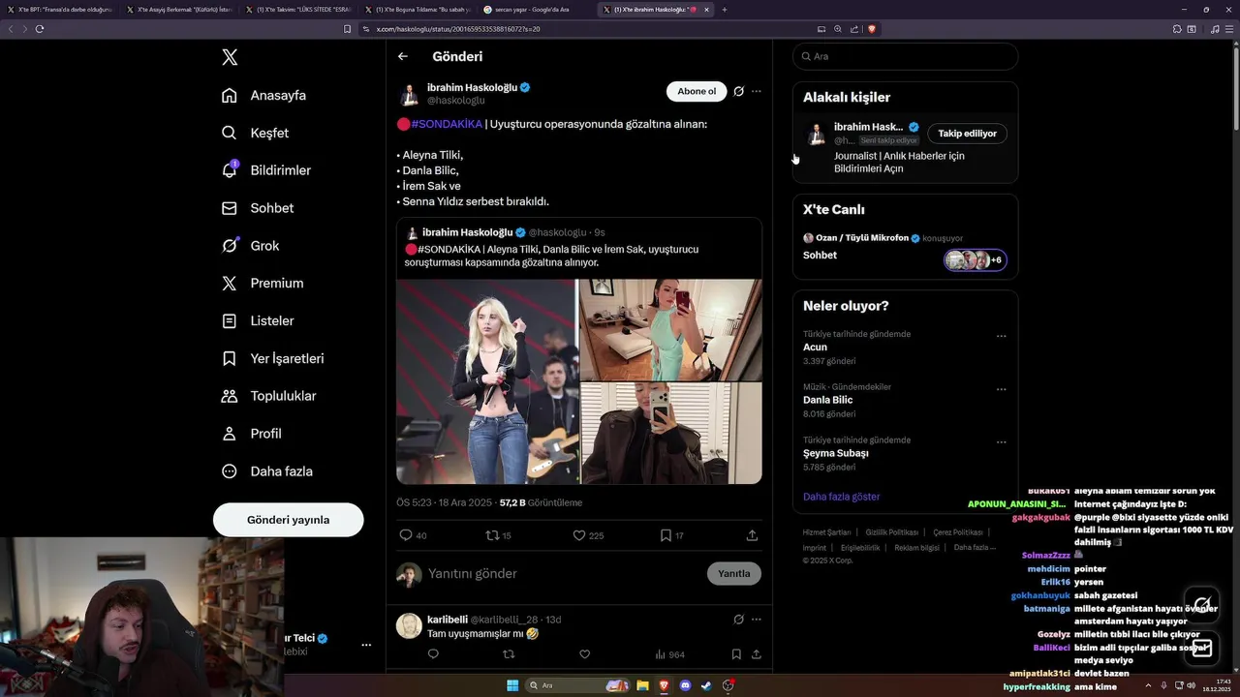
Task: Open Windows Start menu
Action: (x=512, y=685)
